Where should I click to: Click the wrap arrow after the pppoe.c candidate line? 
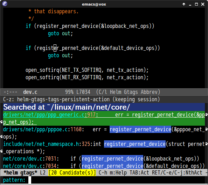(x=206, y=129)
